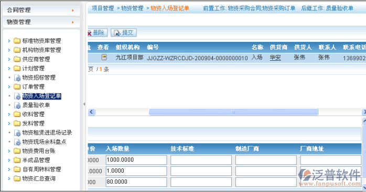Collapse sidebar using splitter arrow
The image size is (366, 192).
[84, 104]
